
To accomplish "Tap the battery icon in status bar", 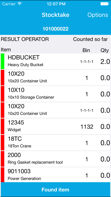I will (104, 4).
